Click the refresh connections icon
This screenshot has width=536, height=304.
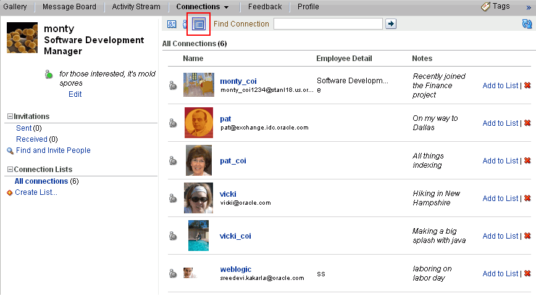(527, 23)
